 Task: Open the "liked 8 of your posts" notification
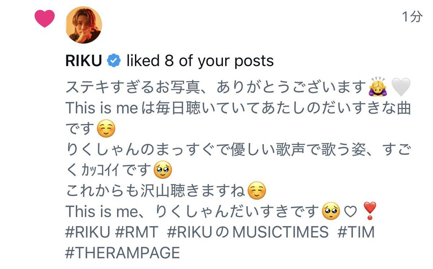(x=200, y=61)
